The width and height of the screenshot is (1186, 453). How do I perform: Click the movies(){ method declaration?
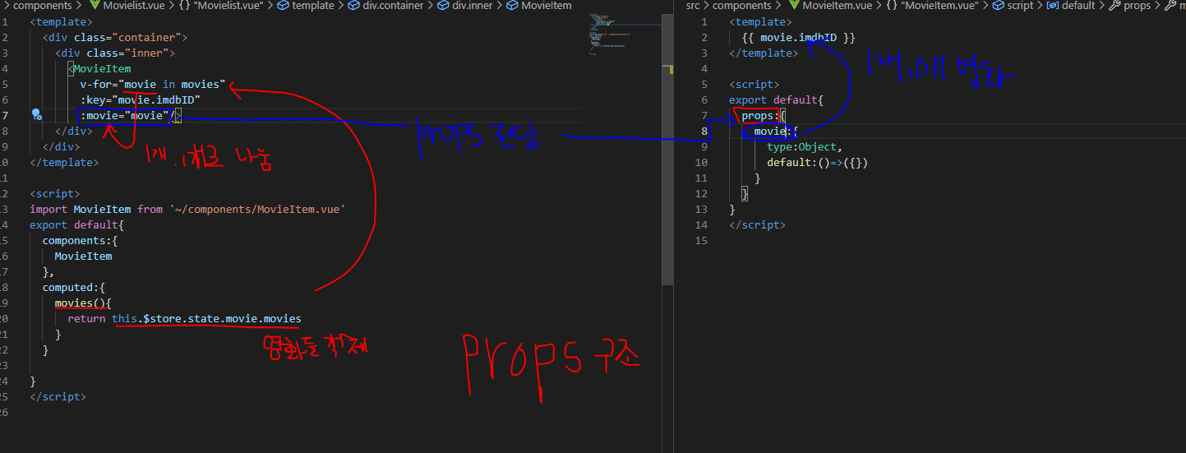tap(83, 303)
